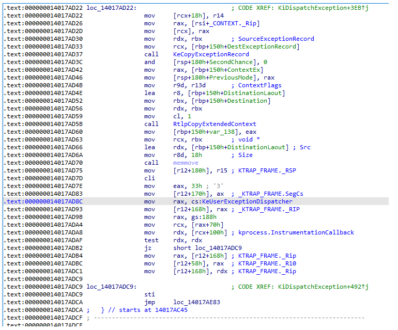Screen dimensions: 398x330
Task: Click [rcx+100h] operand
Action: (209, 232)
